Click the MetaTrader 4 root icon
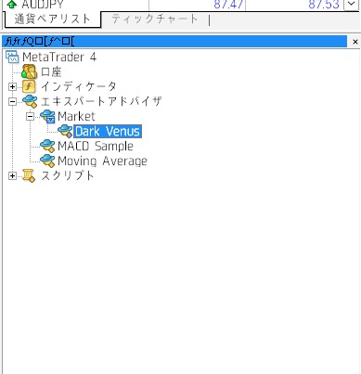The image size is (361, 374). coord(13,57)
